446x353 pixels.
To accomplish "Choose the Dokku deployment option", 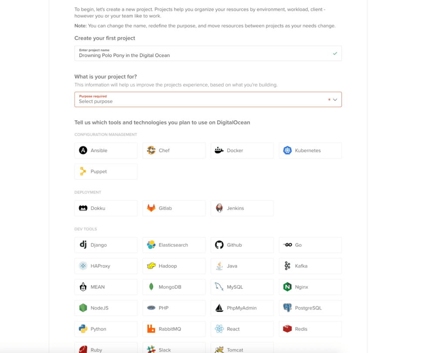I will (x=106, y=208).
